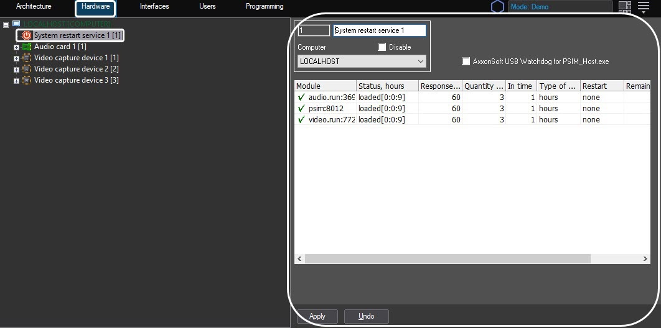The width and height of the screenshot is (661, 328).
Task: Click the LOCALHOST computer monitor icon
Action: coord(16,24)
